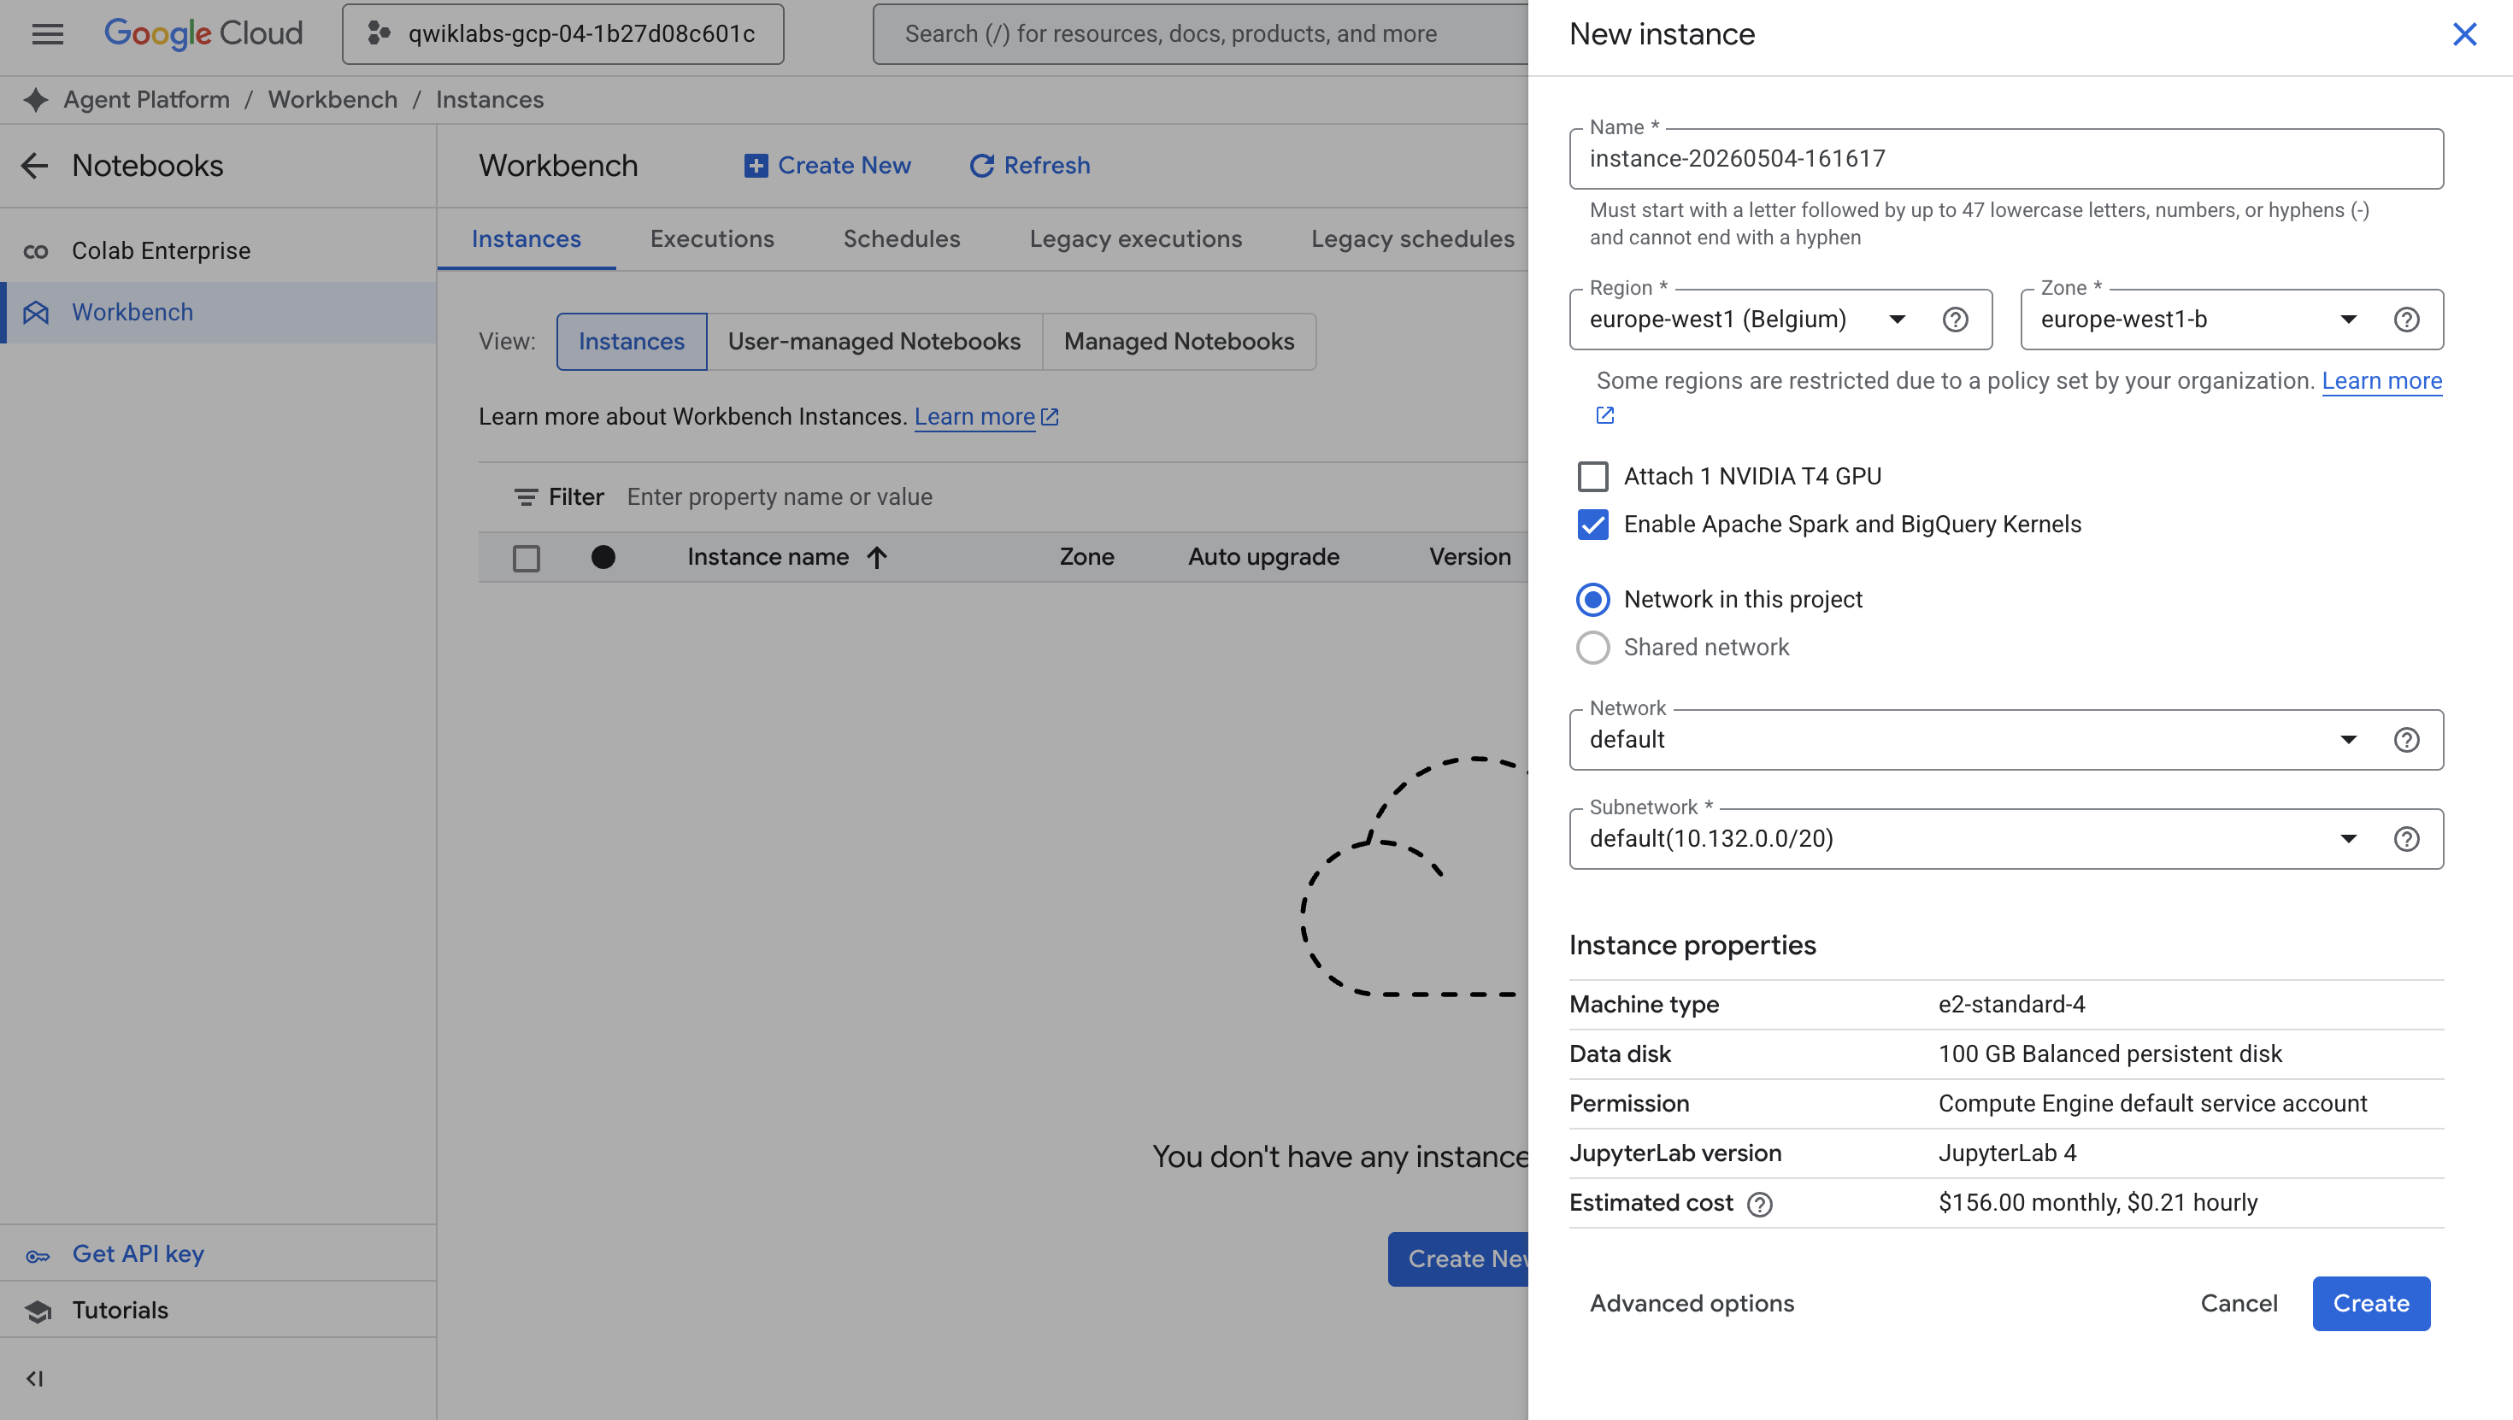Click the blue Create button
2513x1420 pixels.
pos(2370,1304)
